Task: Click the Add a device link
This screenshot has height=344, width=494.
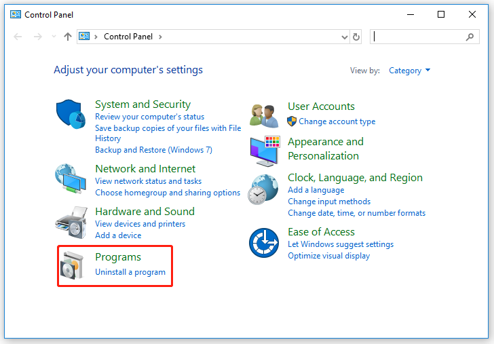Action: [x=118, y=235]
